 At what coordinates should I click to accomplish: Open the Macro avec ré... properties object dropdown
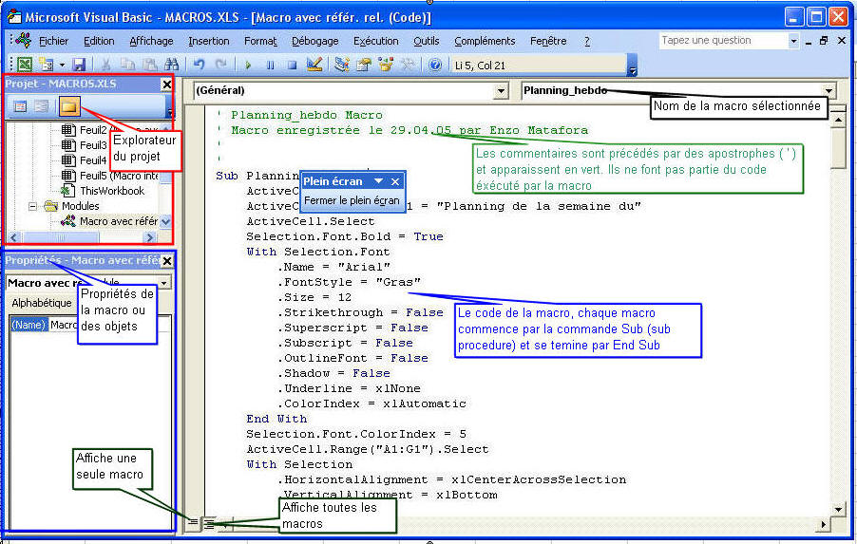tap(164, 283)
